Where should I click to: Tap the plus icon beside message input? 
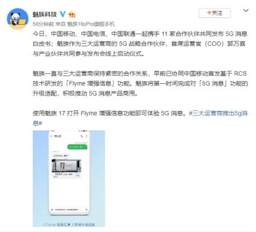[x=52, y=210]
